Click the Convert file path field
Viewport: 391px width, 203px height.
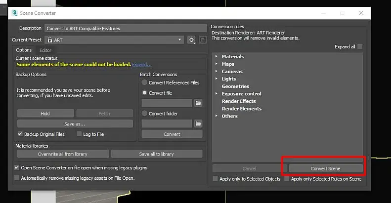pyautogui.click(x=167, y=103)
